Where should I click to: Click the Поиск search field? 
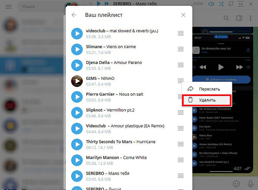[41, 7]
